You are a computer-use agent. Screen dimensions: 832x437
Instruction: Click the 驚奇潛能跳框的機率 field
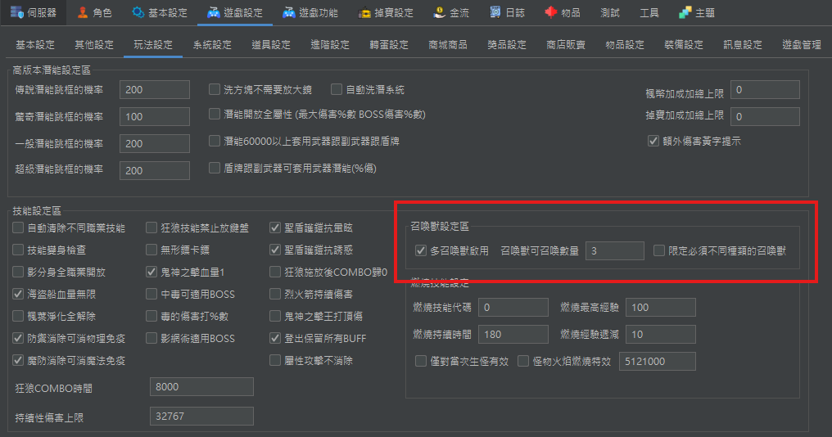tap(155, 117)
